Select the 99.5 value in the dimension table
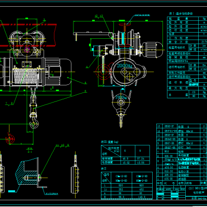Image resolution: width=207 pixels, height=207 pixels. (x=121, y=197)
